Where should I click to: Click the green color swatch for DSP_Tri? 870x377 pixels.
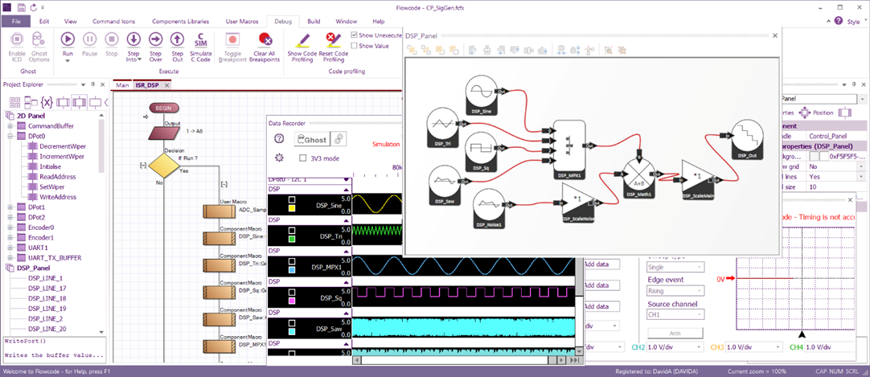pos(292,239)
